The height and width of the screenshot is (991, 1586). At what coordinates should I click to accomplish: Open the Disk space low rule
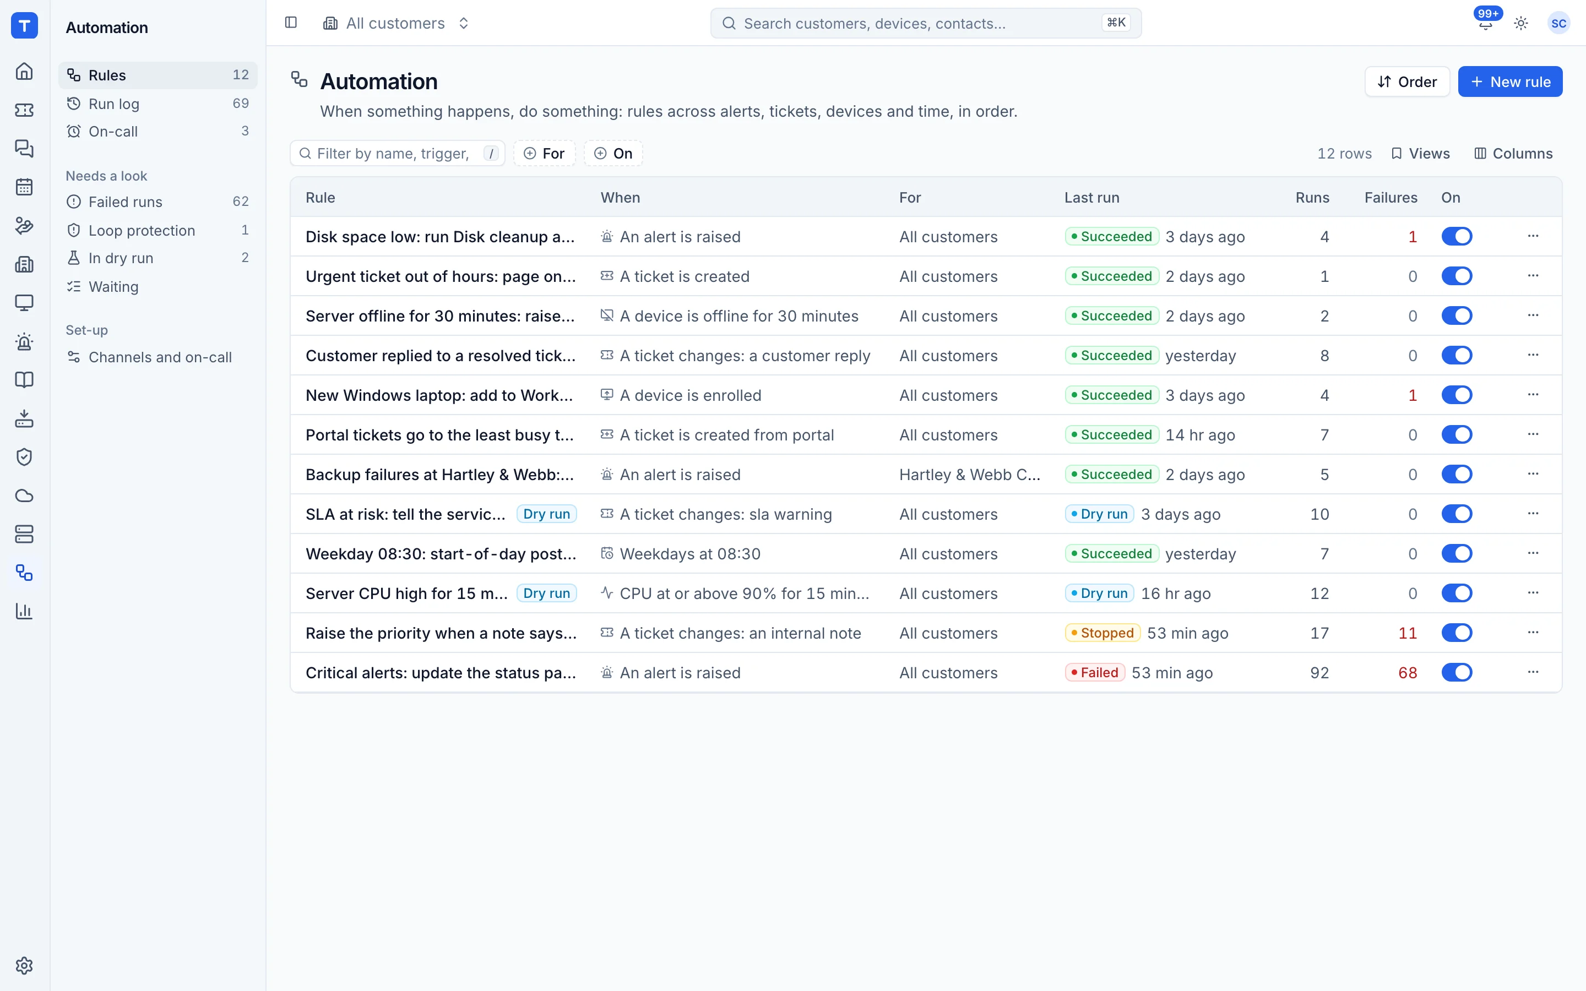[441, 237]
